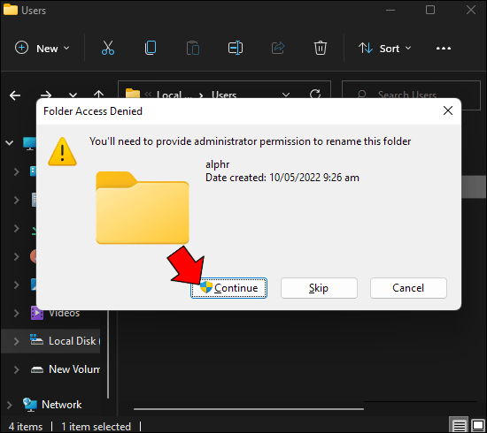487x433 pixels.
Task: Click the Cancel button in dialog
Action: [x=408, y=288]
